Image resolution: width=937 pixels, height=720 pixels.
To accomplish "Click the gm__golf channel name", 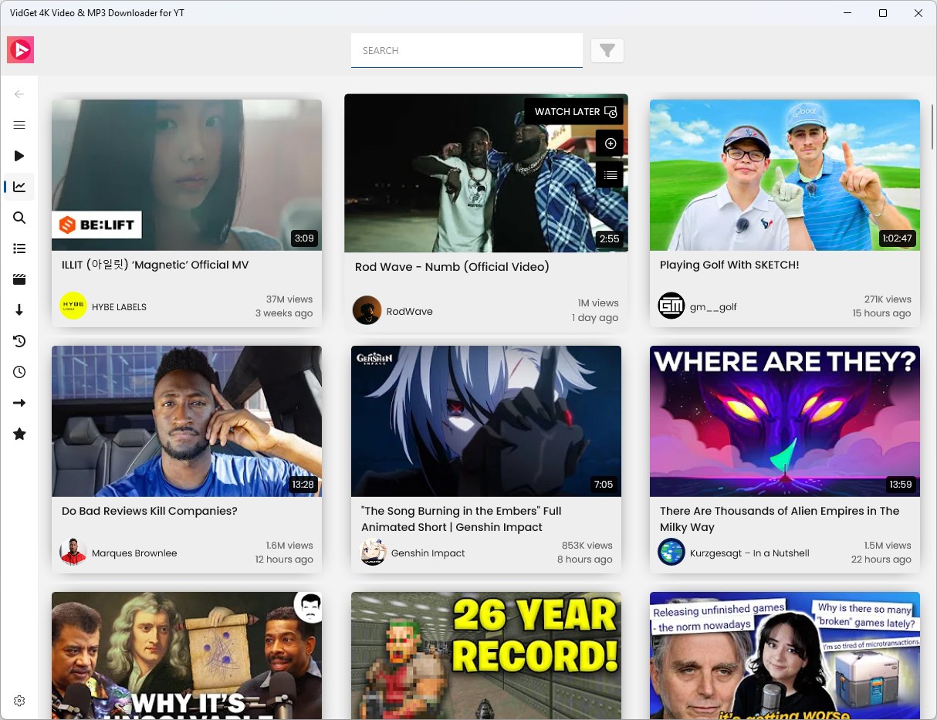I will tap(713, 306).
